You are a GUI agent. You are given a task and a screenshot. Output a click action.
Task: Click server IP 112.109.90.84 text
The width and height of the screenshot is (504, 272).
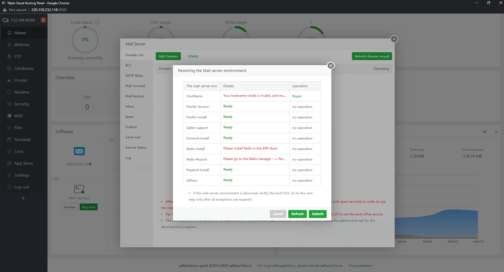tap(23, 20)
